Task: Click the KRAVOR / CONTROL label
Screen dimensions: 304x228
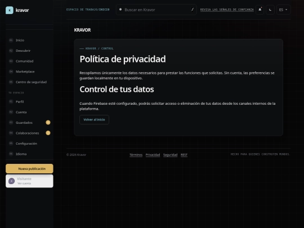Action: [100, 48]
